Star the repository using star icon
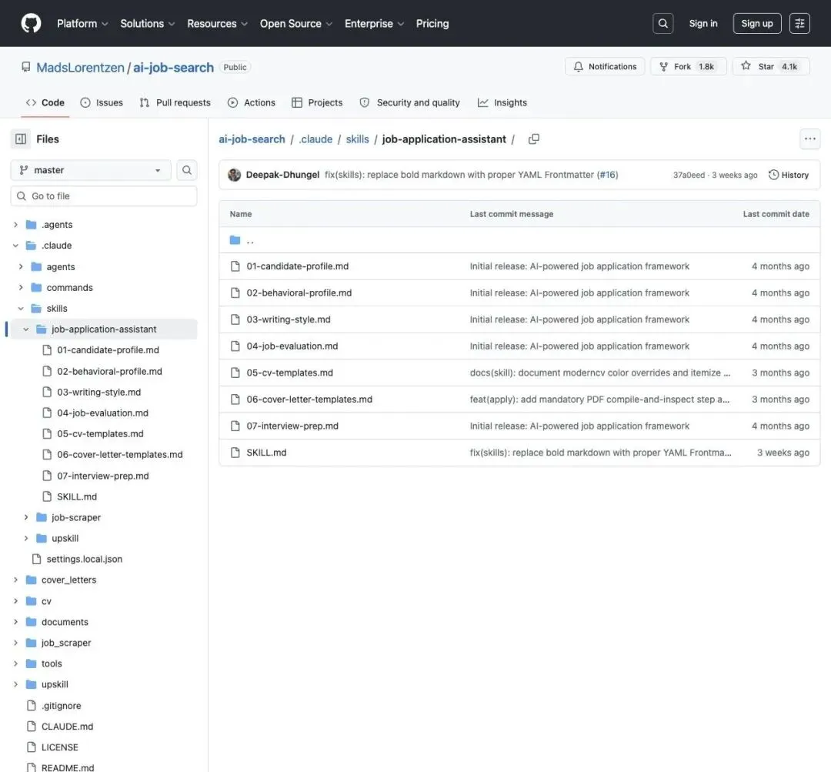 pos(746,65)
